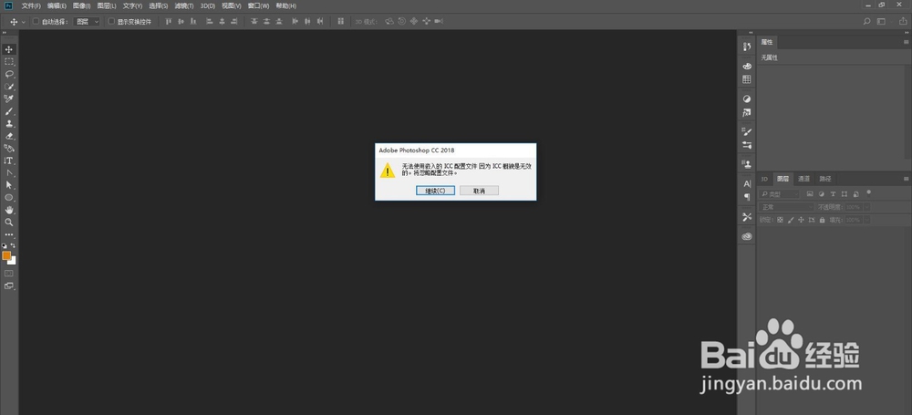Screen dimensions: 912x415
Task: Open the Properties panel flyout menu
Action: pyautogui.click(x=907, y=42)
